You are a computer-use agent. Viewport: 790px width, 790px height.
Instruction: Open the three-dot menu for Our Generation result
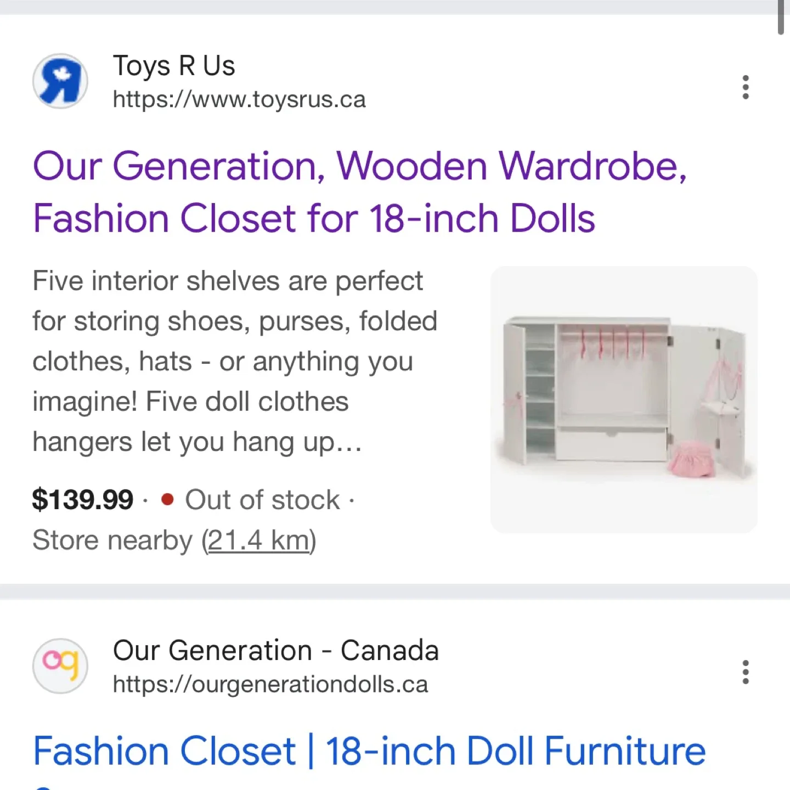(x=745, y=672)
